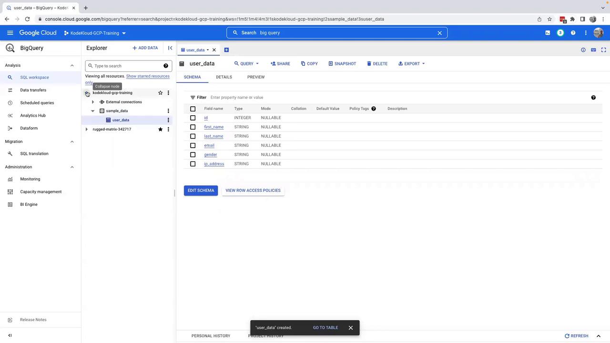
Task: Star the kodekloud-gcp-training project
Action: coord(160,93)
